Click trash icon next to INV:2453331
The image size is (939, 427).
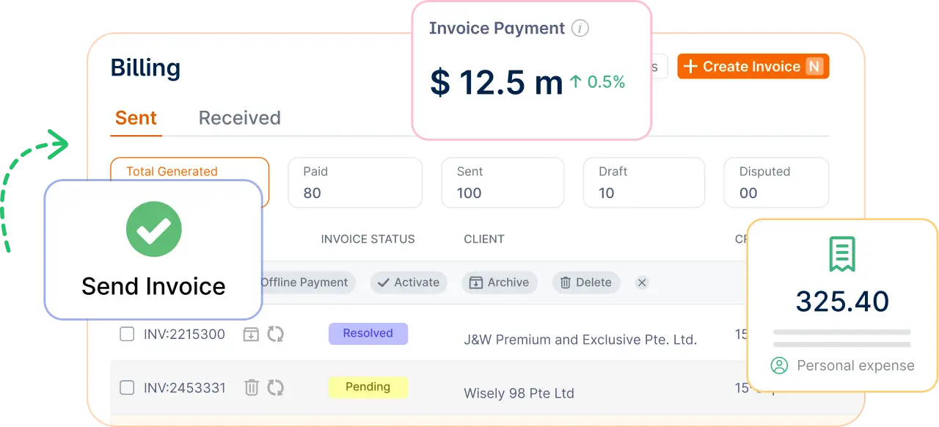pyautogui.click(x=251, y=387)
